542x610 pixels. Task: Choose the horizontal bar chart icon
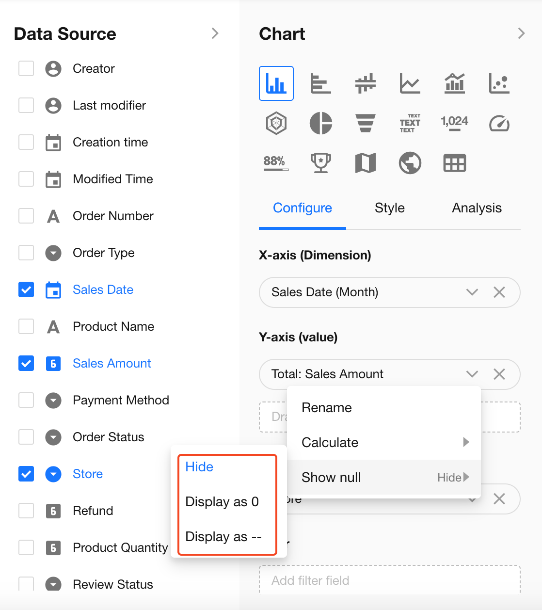point(320,83)
